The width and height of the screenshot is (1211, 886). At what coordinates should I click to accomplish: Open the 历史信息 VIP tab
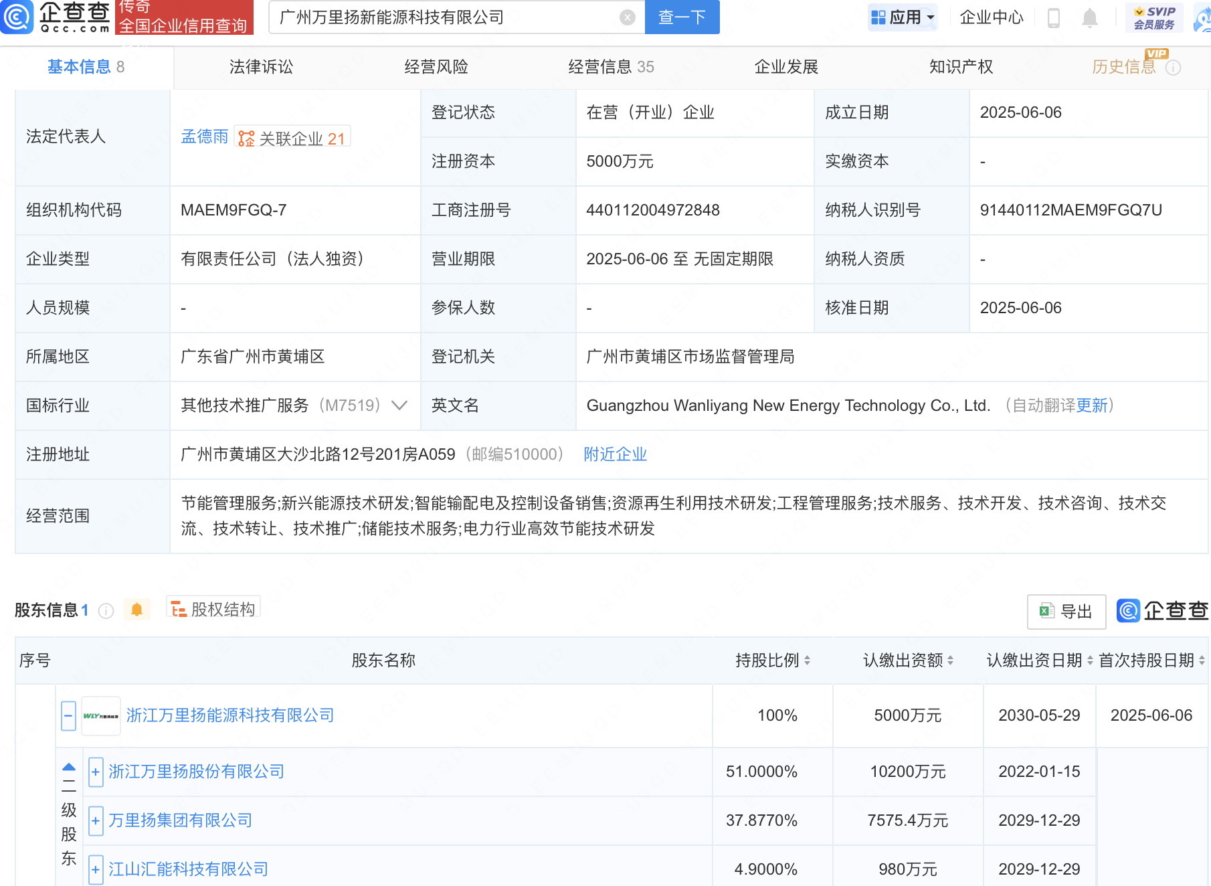1123,66
